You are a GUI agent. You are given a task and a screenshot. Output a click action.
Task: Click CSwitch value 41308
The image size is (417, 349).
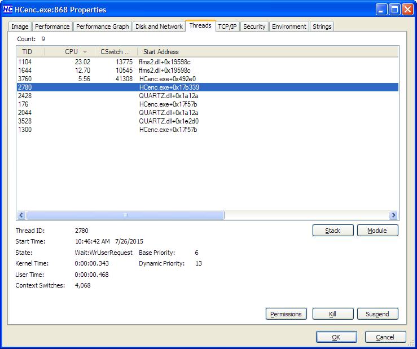coord(124,79)
